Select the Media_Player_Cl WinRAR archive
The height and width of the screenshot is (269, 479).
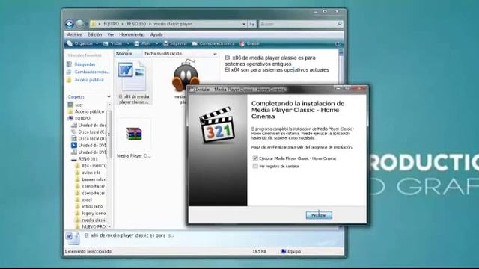pos(134,139)
